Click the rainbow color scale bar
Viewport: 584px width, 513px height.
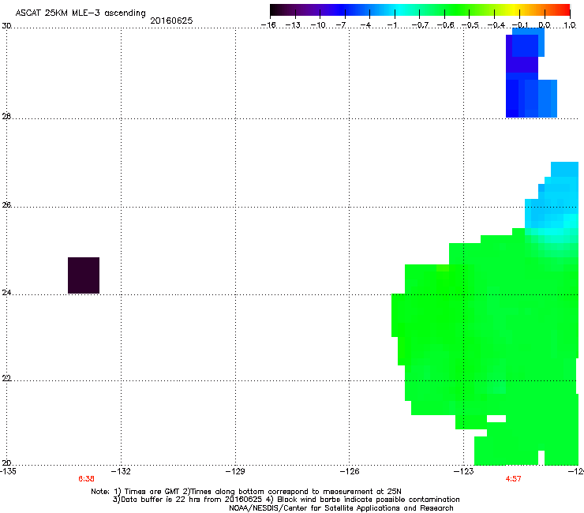point(420,10)
